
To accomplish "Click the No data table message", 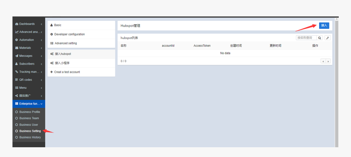I will [x=225, y=54].
